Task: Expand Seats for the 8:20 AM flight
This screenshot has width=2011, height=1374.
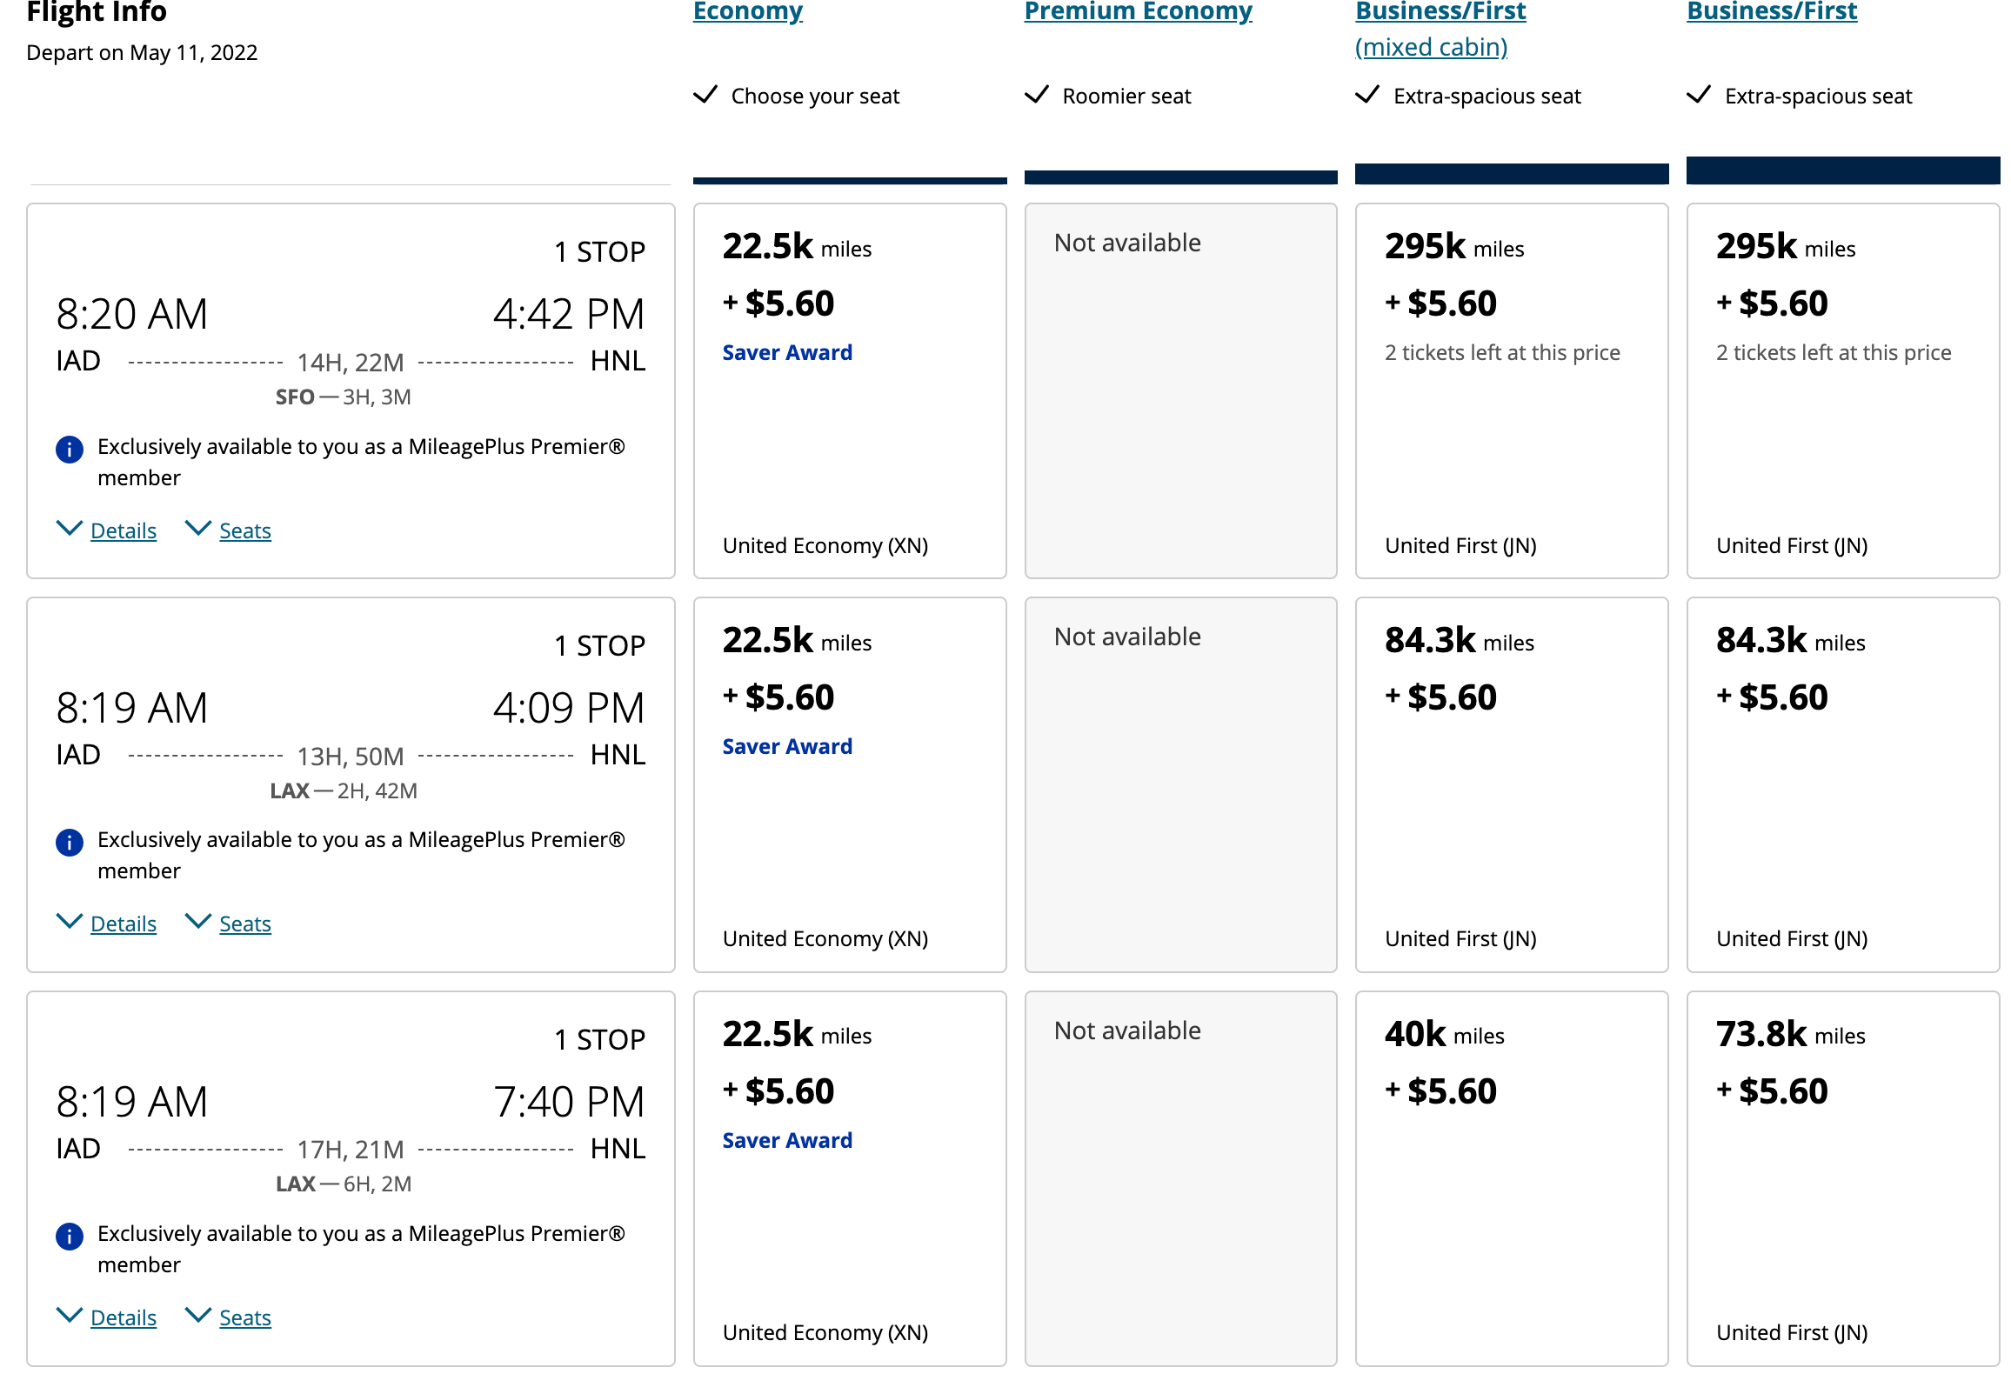Action: coord(244,530)
